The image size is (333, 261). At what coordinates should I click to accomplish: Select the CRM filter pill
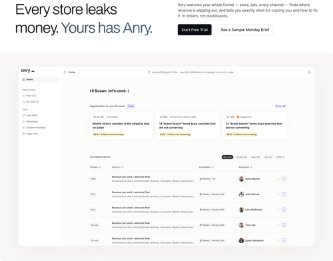280,157
